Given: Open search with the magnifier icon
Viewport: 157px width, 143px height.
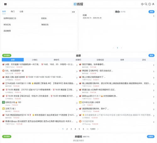Looking at the screenshot, I should coord(146,4).
